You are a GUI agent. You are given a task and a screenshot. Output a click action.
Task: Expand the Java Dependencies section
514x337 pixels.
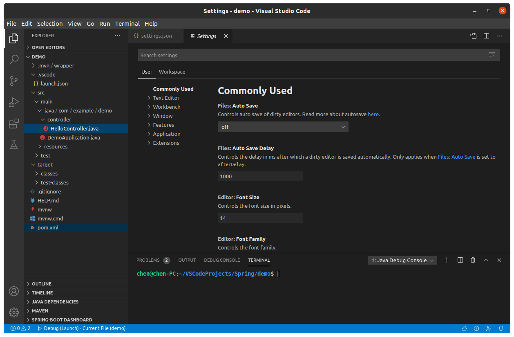tap(76, 302)
